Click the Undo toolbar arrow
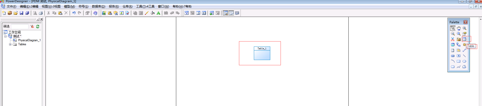 (x=74, y=13)
